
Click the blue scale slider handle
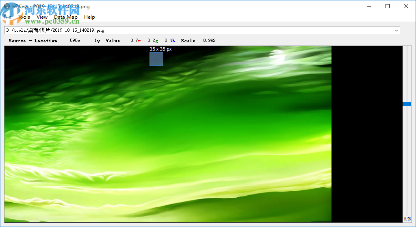[407, 104]
